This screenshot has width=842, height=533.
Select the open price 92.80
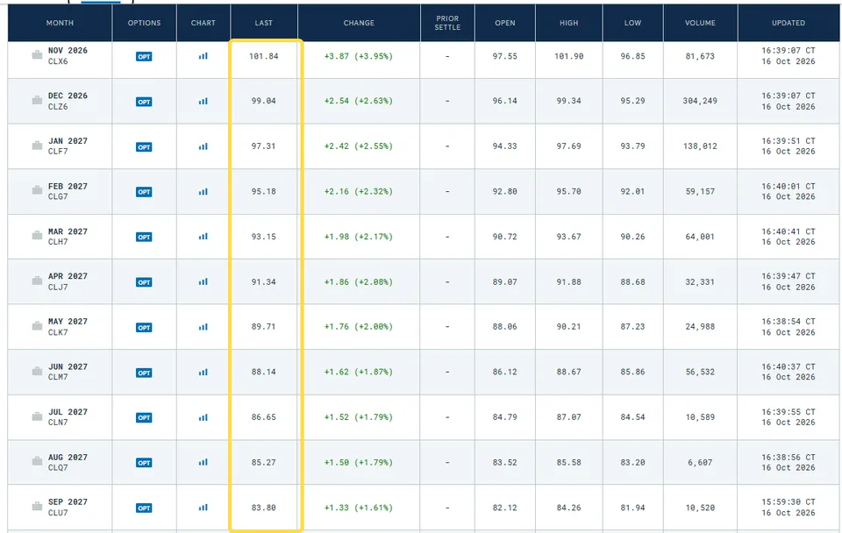click(x=505, y=192)
